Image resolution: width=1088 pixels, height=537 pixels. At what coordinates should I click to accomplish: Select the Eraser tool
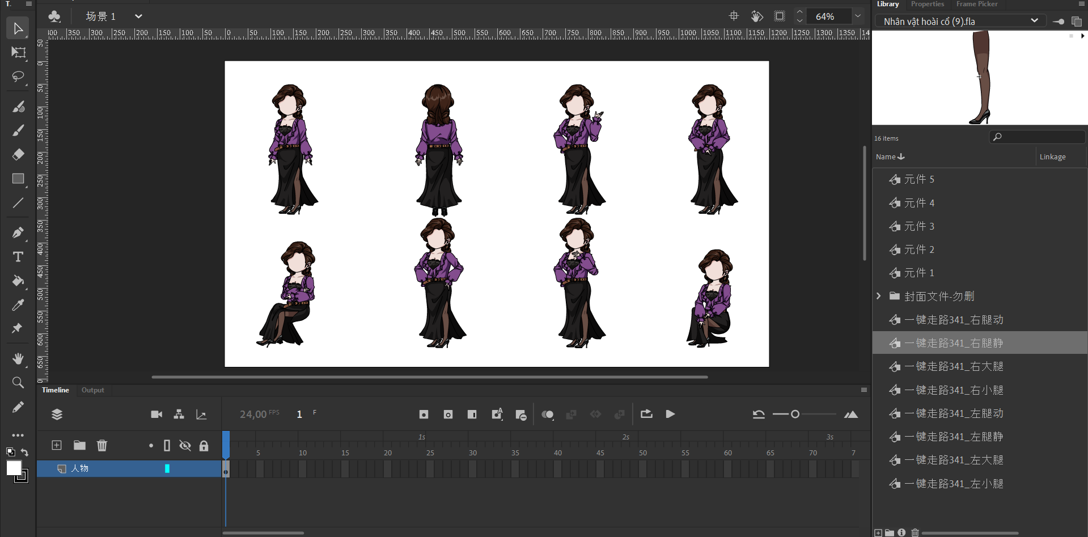tap(18, 155)
